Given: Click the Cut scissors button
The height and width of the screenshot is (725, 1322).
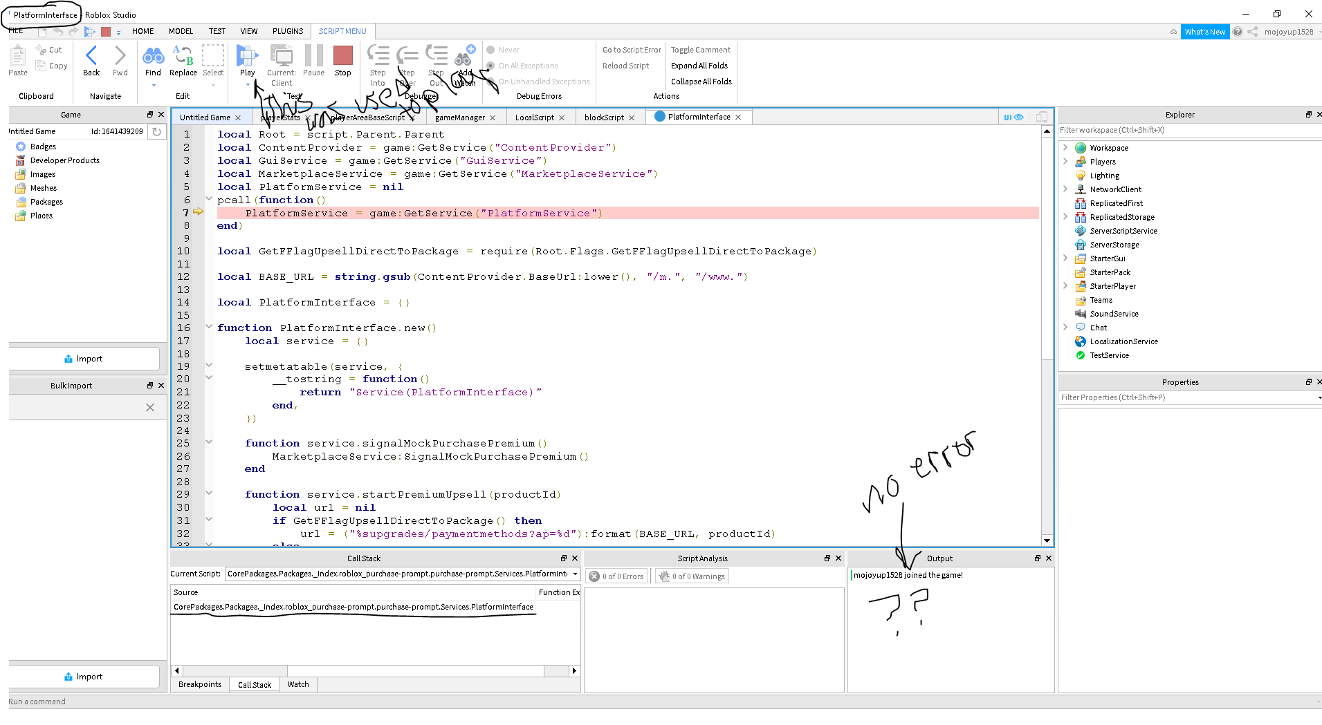Looking at the screenshot, I should [x=50, y=50].
